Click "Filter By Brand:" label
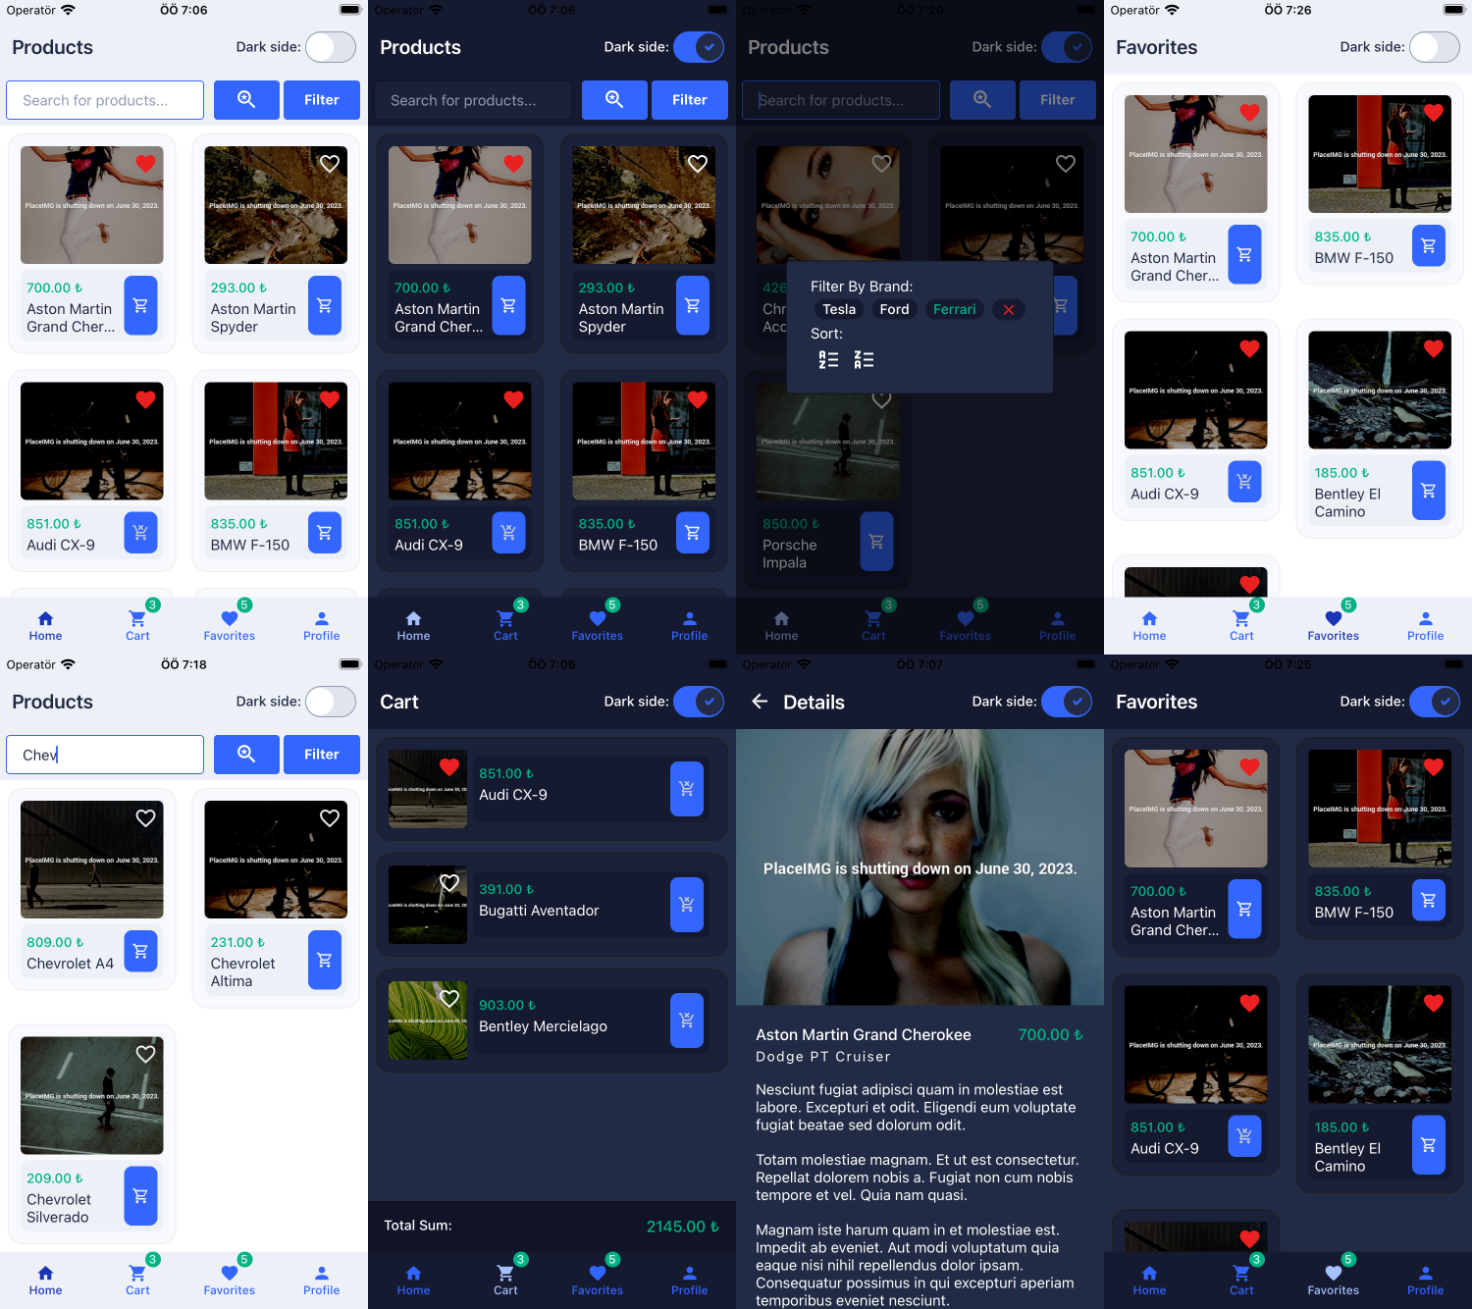The width and height of the screenshot is (1472, 1309). point(862,286)
